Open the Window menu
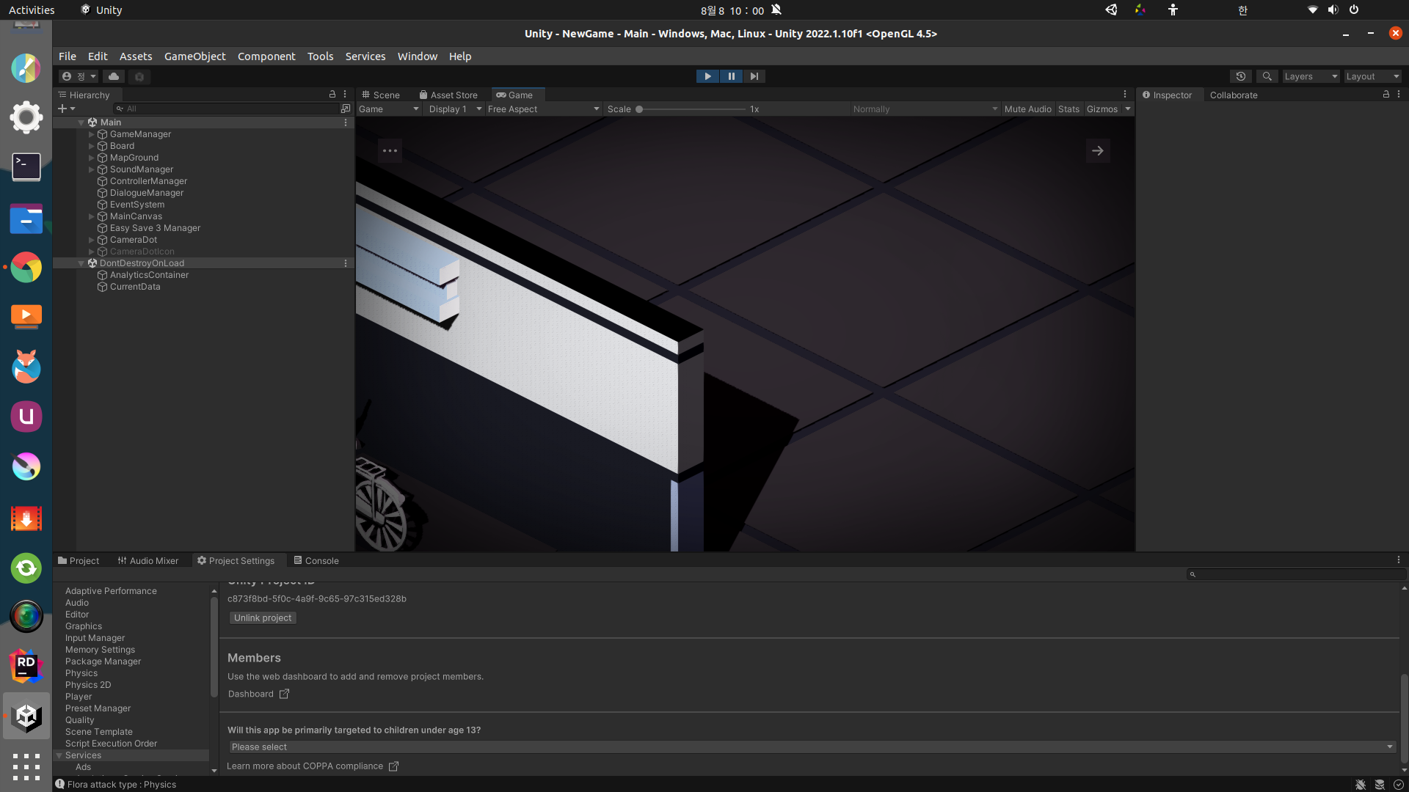The image size is (1409, 792). click(418, 56)
